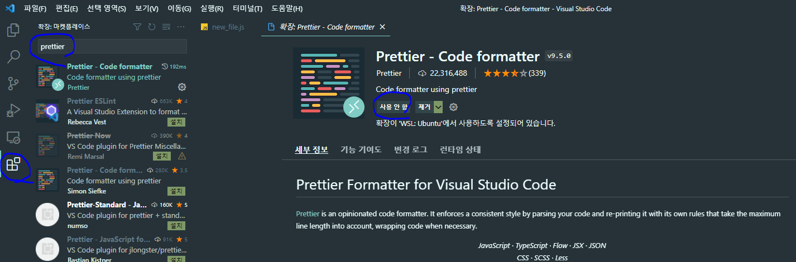Select the Prettier Now list entry

click(111, 145)
